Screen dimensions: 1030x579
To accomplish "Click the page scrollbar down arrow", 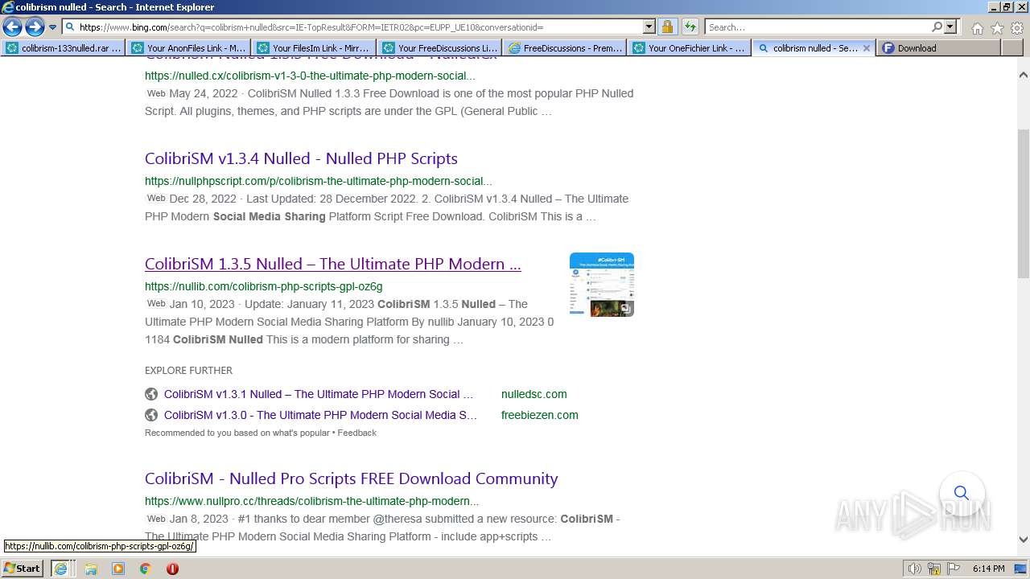I will point(1024,540).
